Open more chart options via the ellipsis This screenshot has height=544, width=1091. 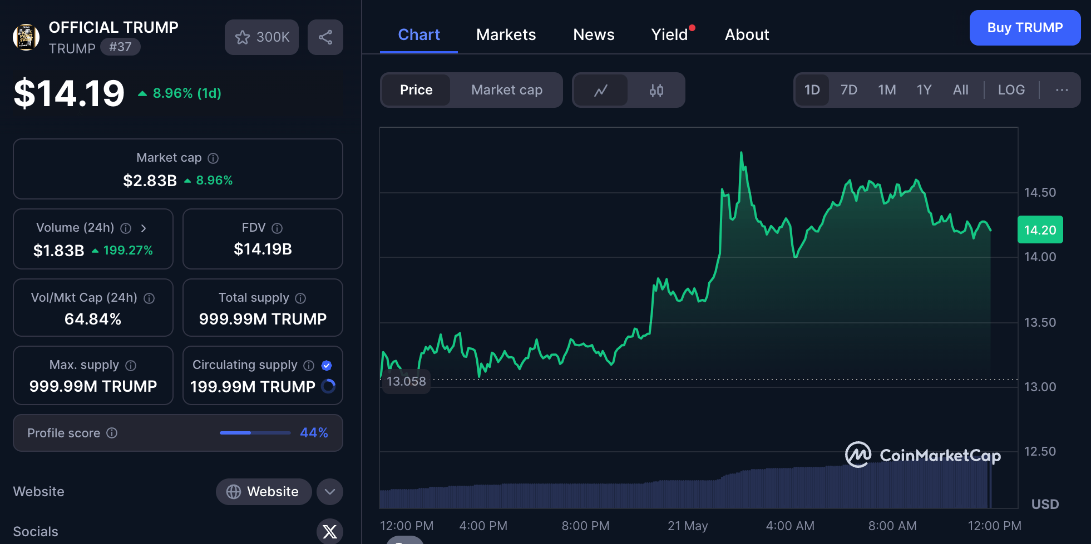[x=1062, y=89]
